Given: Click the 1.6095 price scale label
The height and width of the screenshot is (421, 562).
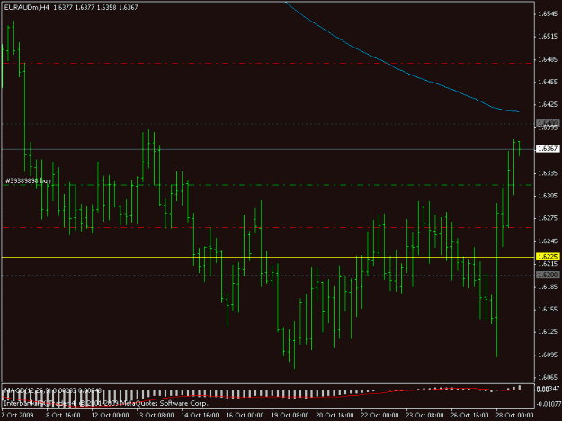Looking at the screenshot, I should pyautogui.click(x=548, y=355).
